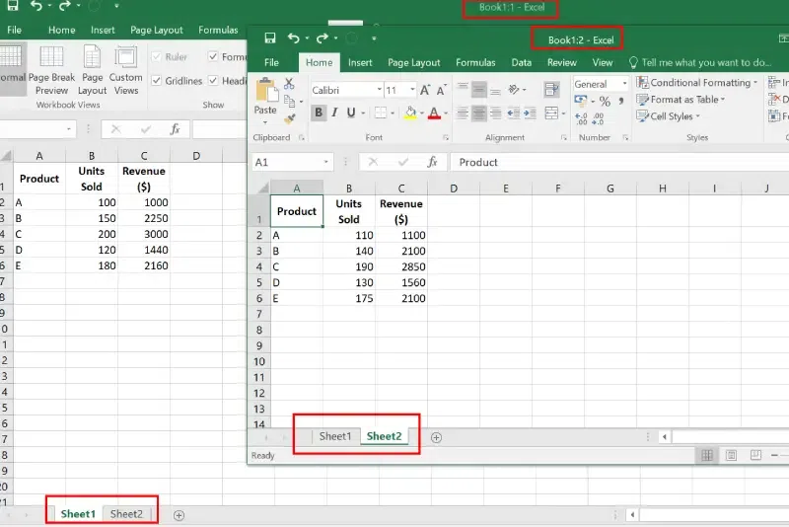Viewport: 789px width, 527px height.
Task: Click Middle Align icon
Action: (479, 90)
